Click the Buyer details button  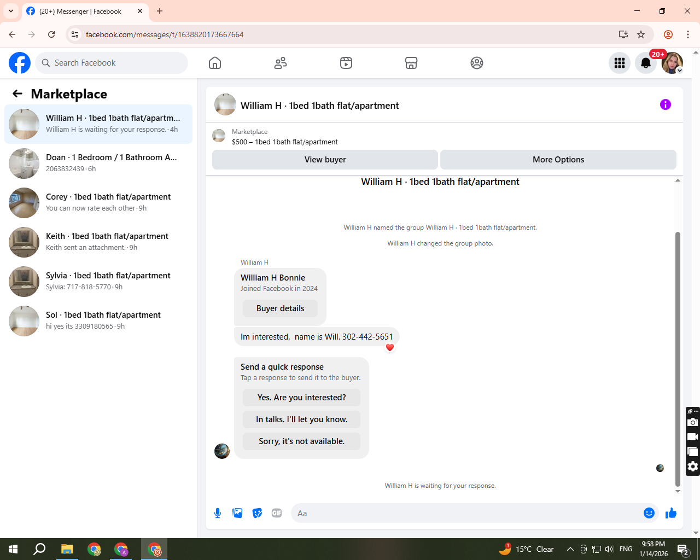pyautogui.click(x=280, y=308)
